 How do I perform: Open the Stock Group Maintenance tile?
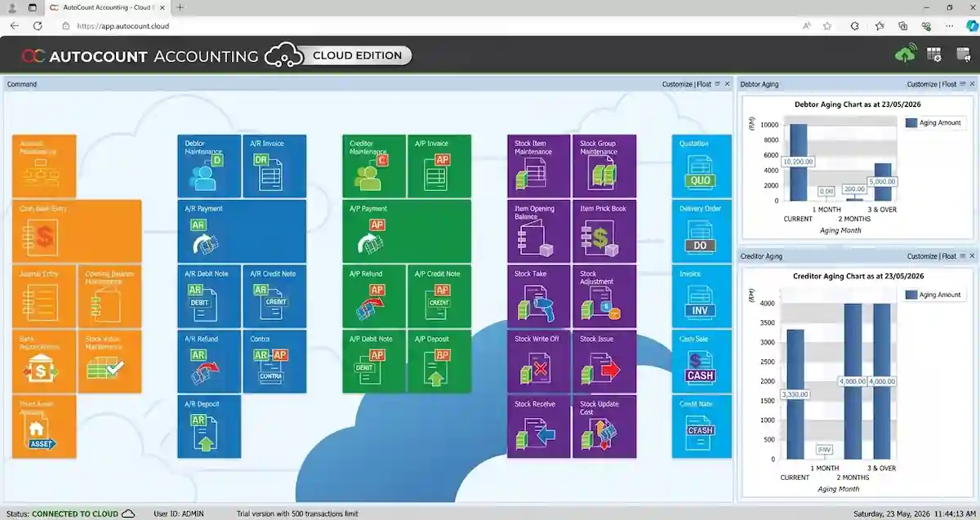point(604,167)
